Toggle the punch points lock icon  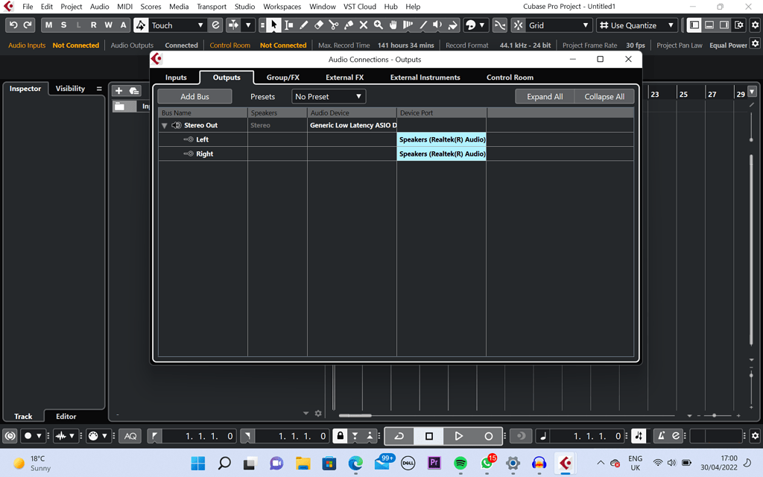[340, 436]
